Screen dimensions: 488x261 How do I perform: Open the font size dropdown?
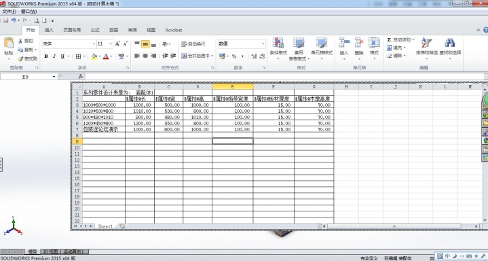pyautogui.click(x=111, y=44)
